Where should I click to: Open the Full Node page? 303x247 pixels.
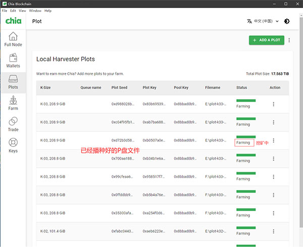click(13, 39)
